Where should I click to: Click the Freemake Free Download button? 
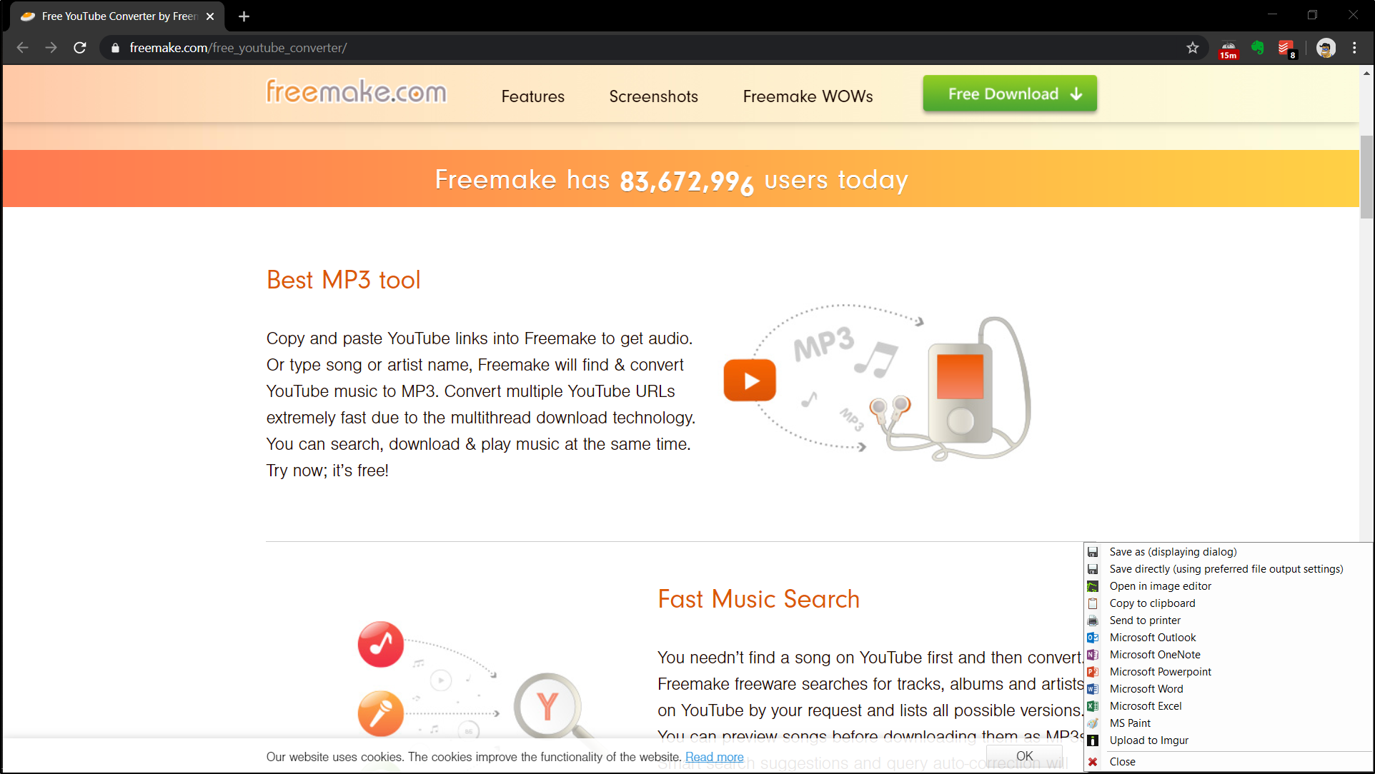1010,94
